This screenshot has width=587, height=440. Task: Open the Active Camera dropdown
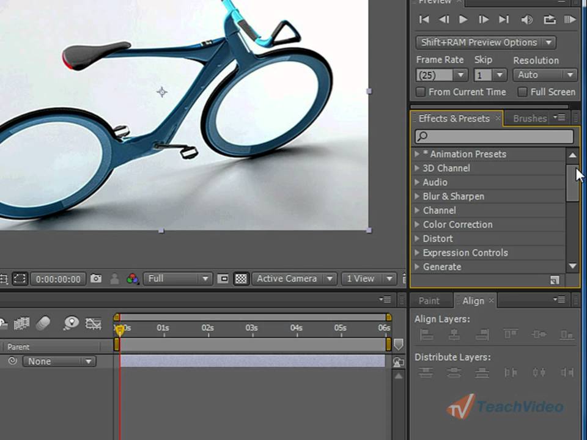point(294,279)
